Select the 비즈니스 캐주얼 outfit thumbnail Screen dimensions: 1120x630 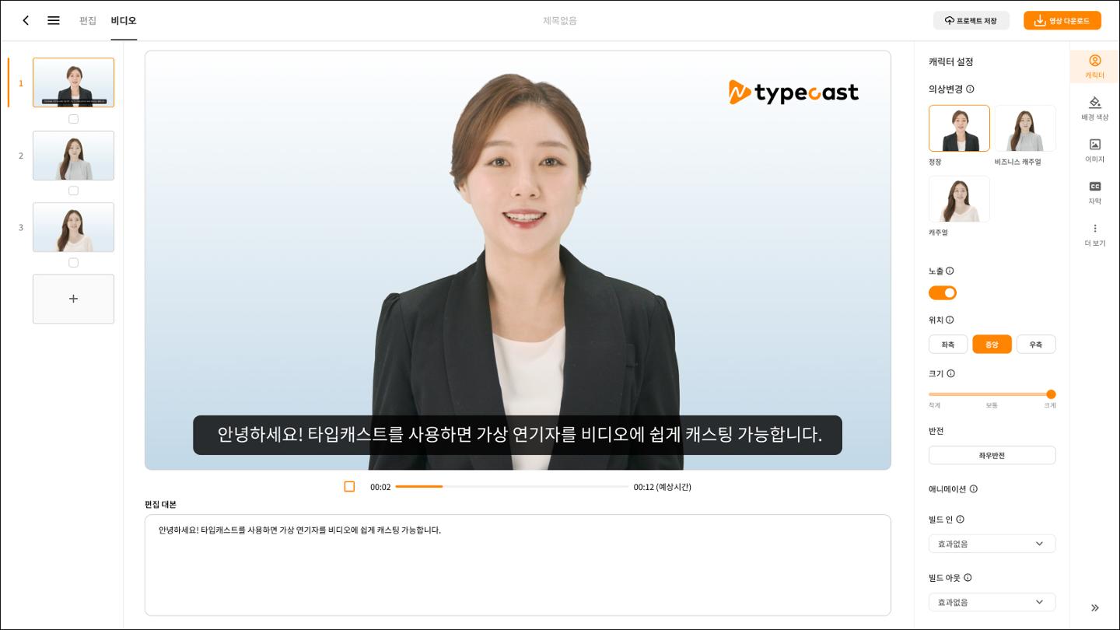1025,128
